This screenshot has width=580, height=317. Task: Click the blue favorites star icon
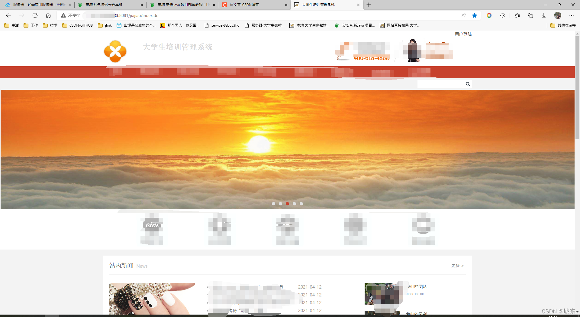[x=475, y=15]
